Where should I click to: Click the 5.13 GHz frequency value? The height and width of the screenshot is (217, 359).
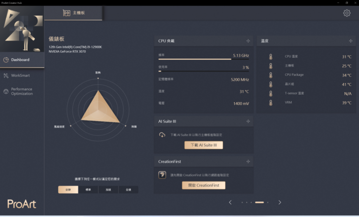coord(241,55)
